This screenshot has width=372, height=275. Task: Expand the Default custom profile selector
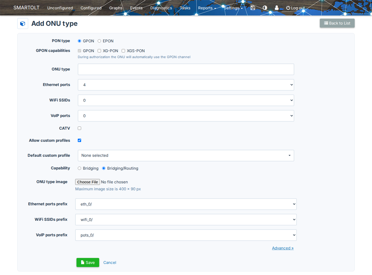(x=186, y=156)
